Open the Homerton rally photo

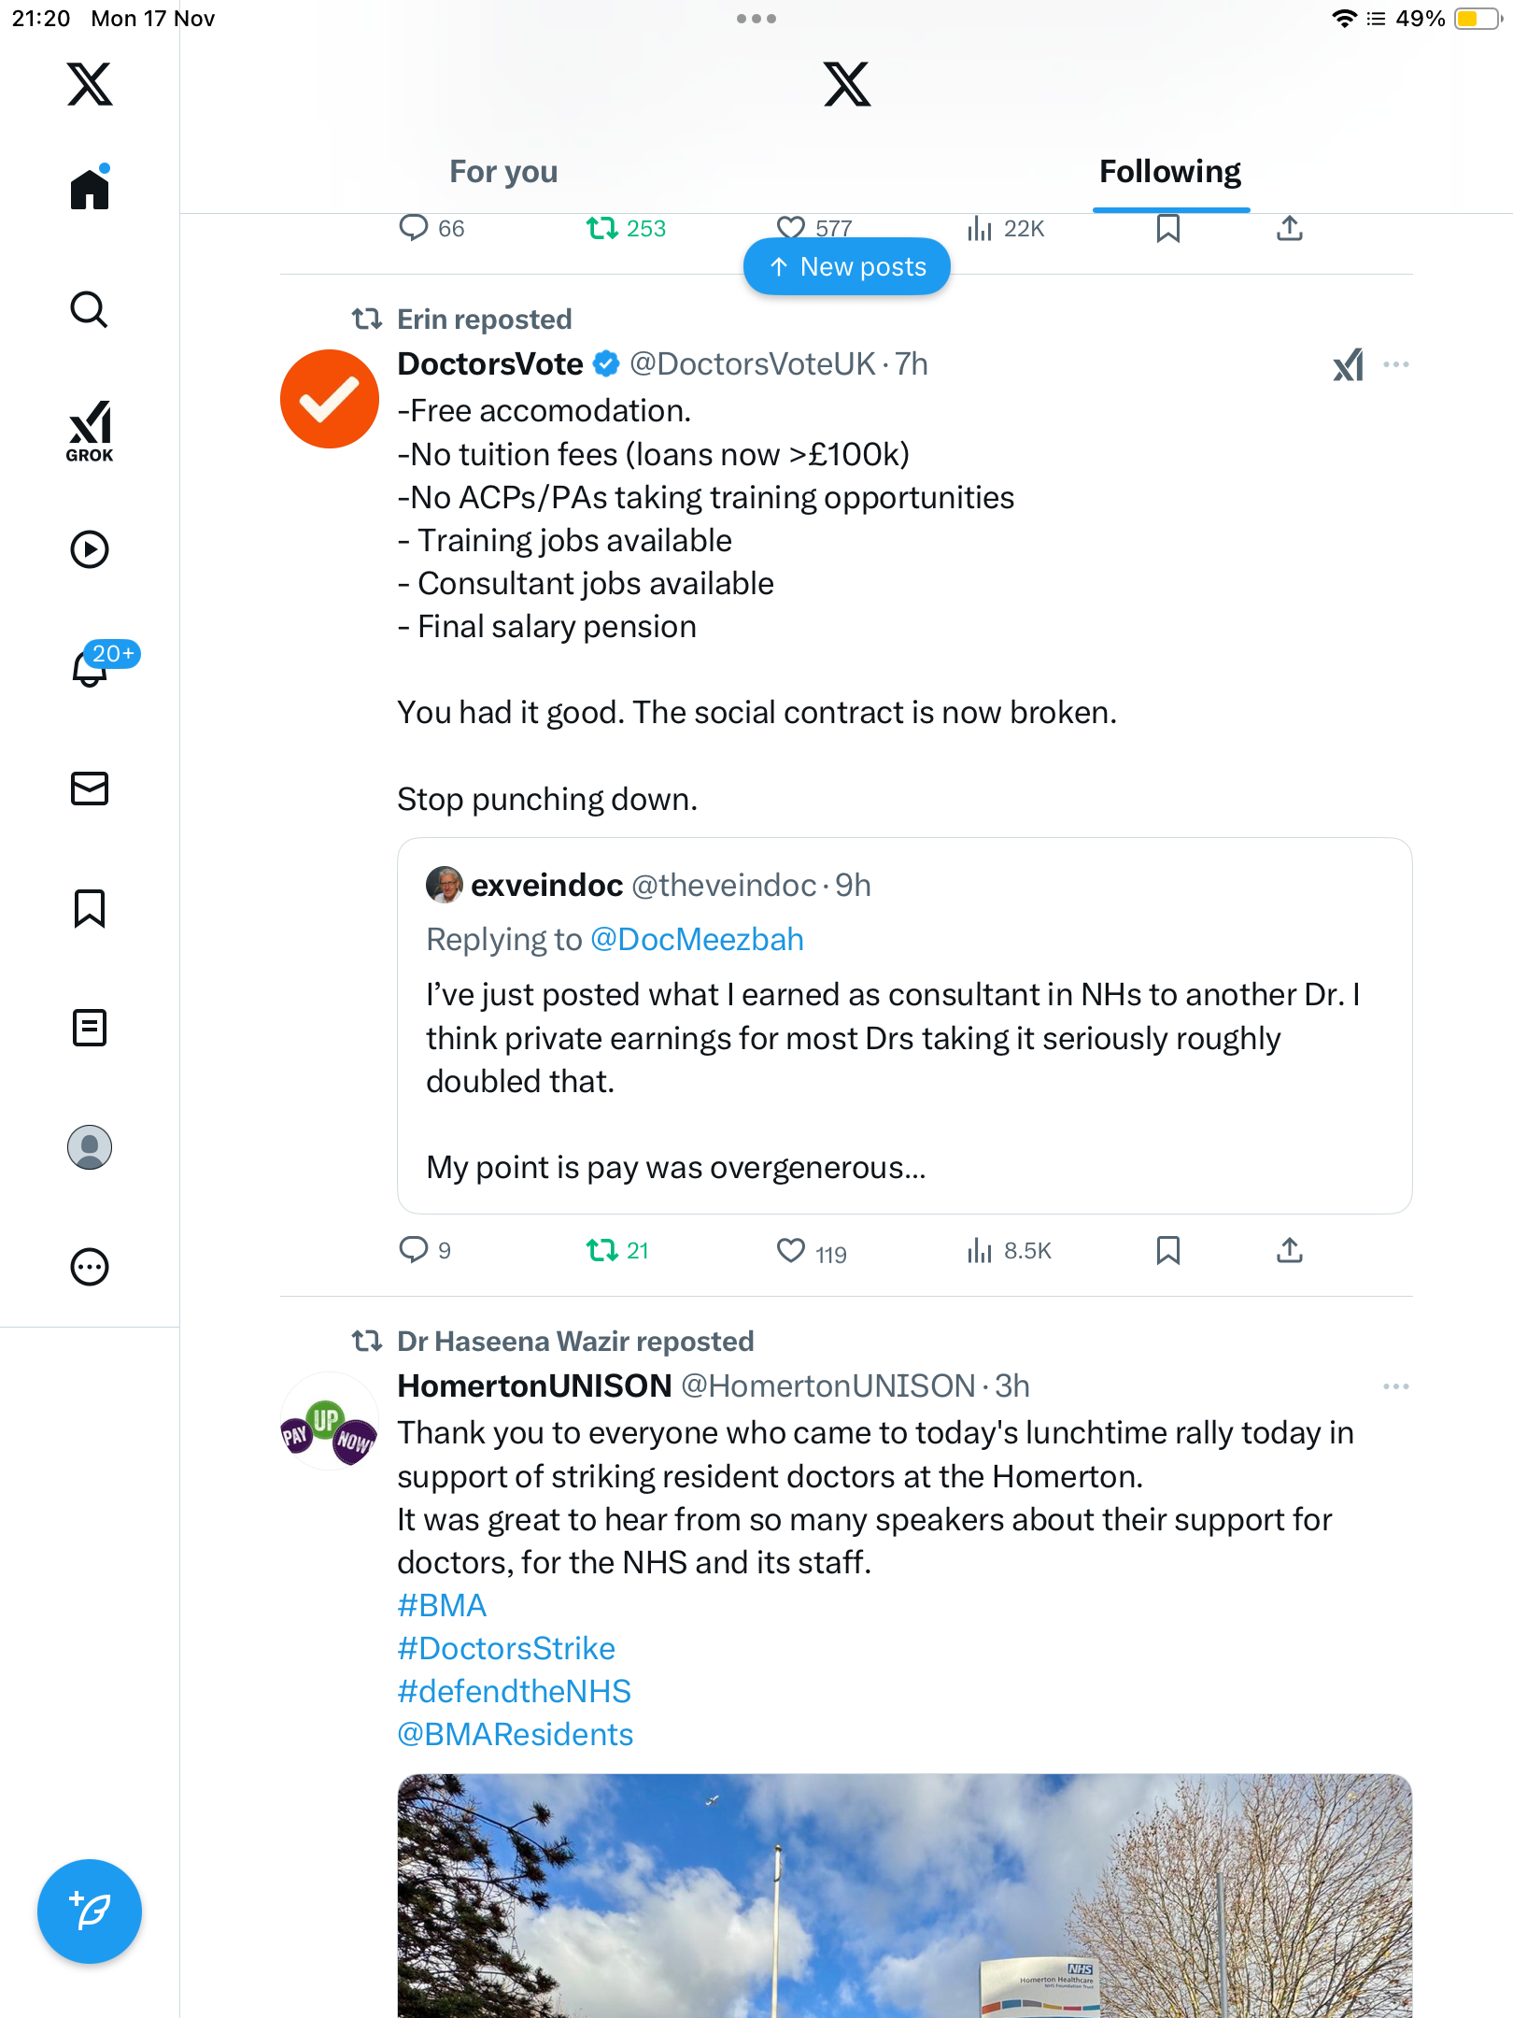coord(904,1897)
